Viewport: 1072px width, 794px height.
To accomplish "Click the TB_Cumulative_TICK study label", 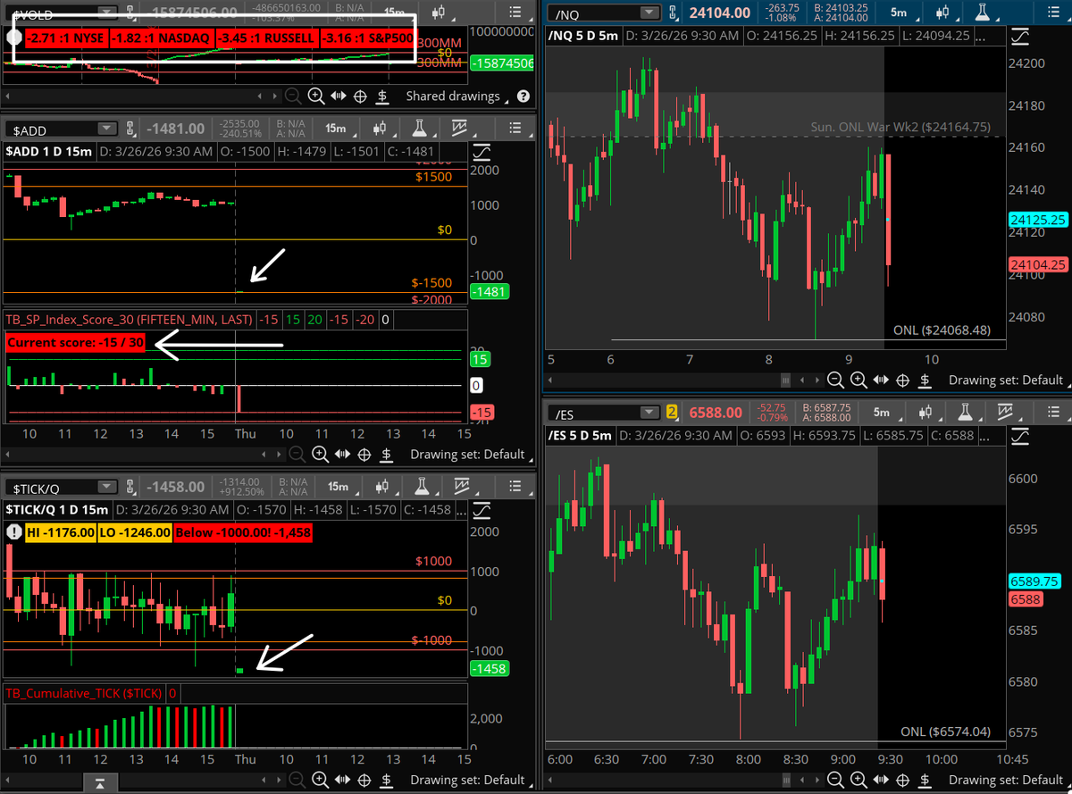I will [x=84, y=692].
